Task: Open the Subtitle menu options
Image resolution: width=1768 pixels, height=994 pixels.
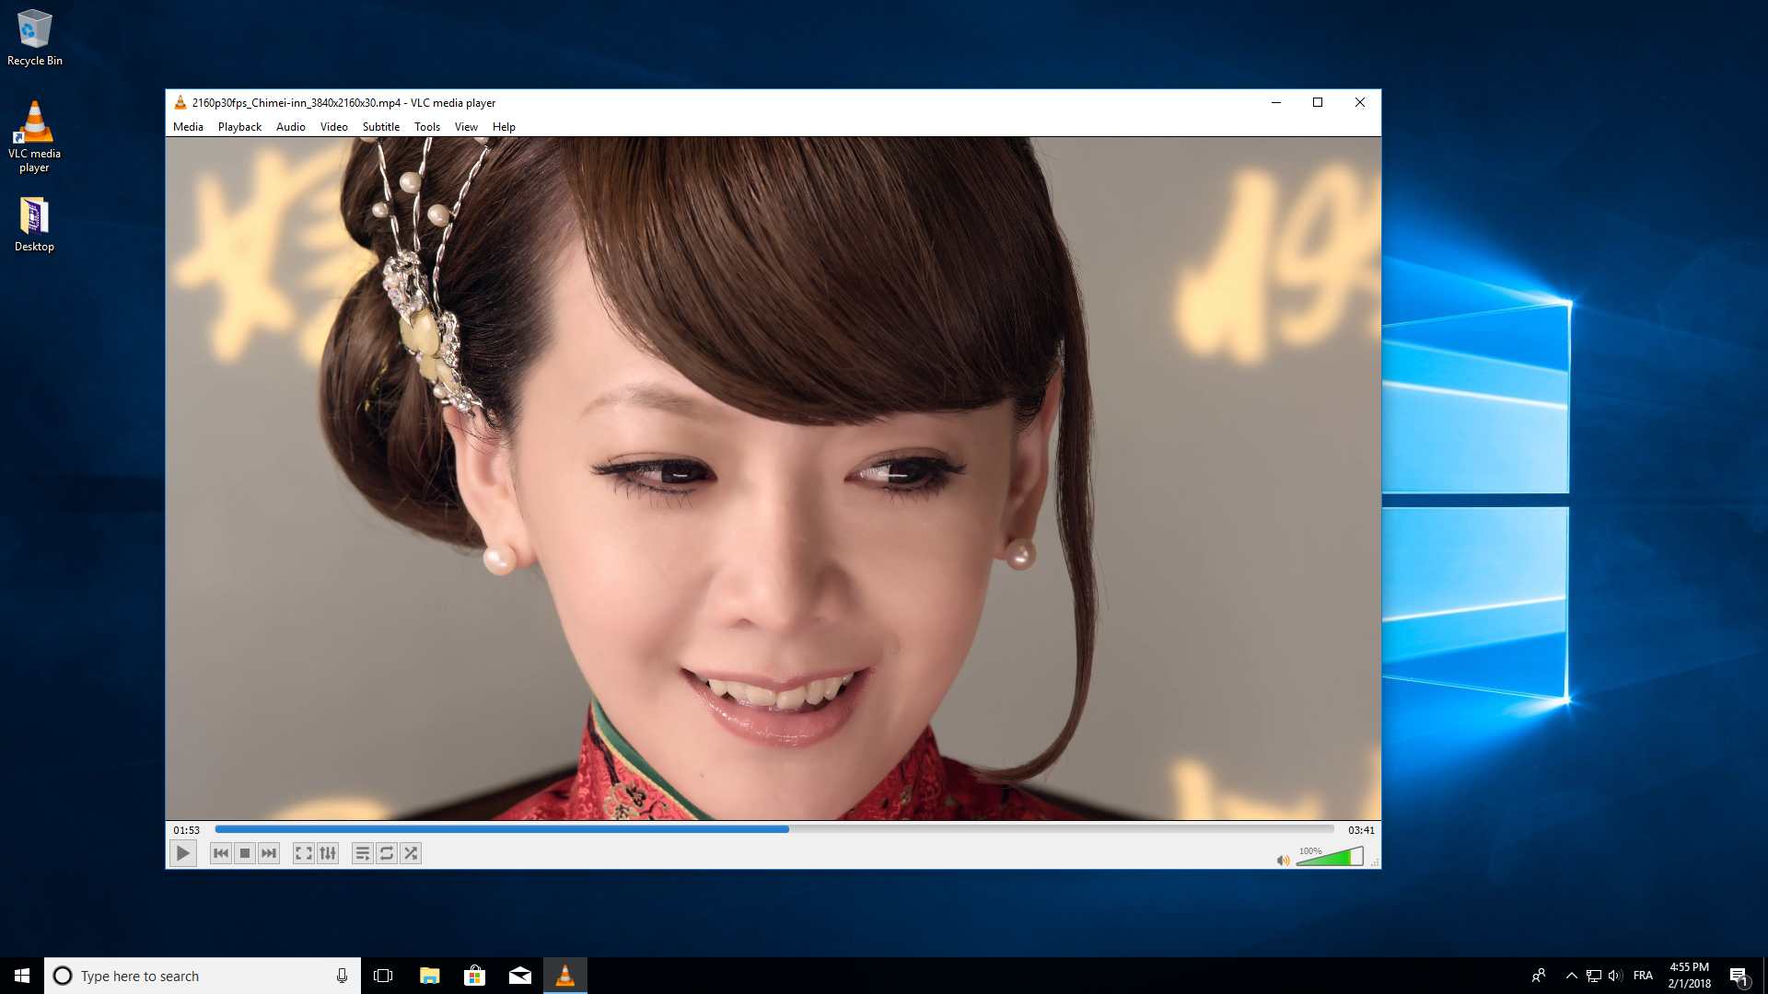Action: (380, 126)
